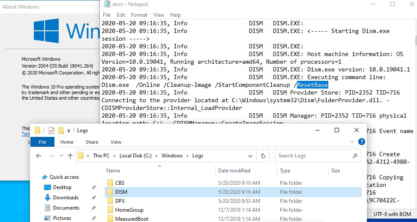Click DISM folder date 5/20/2020 9:16 AM
417x222 pixels.
(239, 192)
